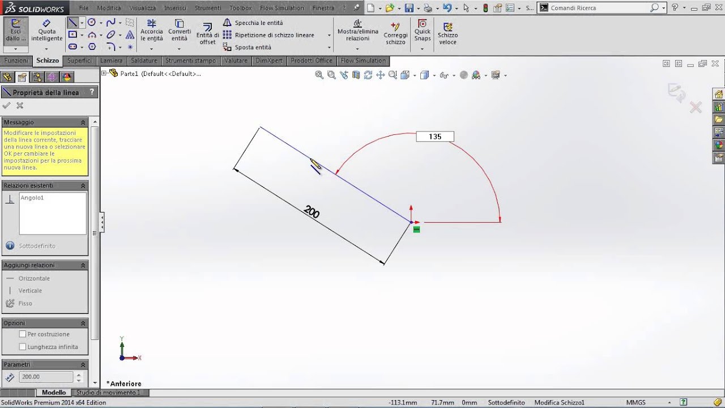Image resolution: width=725 pixels, height=408 pixels.
Task: Cancel line properties with X button
Action: coord(20,105)
